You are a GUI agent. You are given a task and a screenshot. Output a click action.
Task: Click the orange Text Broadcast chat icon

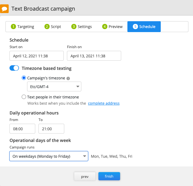coord(4,9)
